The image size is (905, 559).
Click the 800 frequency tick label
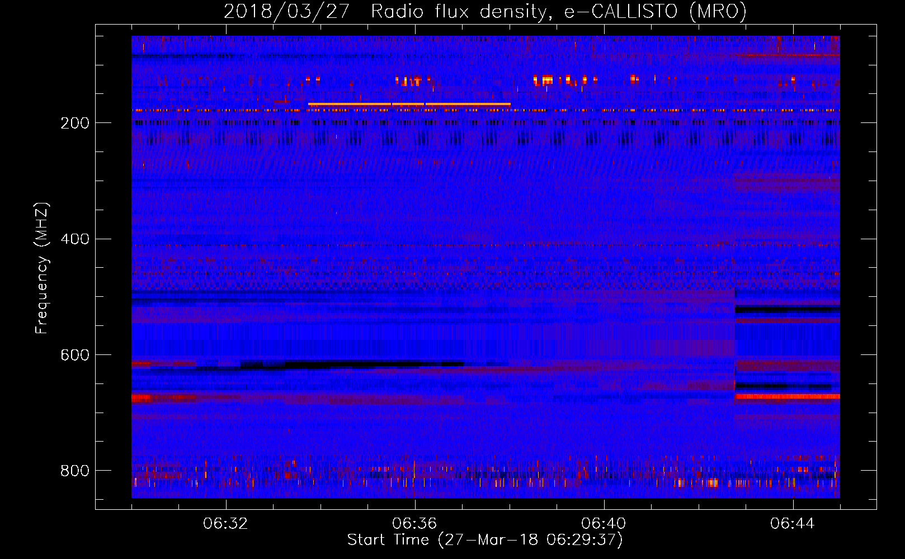point(75,471)
